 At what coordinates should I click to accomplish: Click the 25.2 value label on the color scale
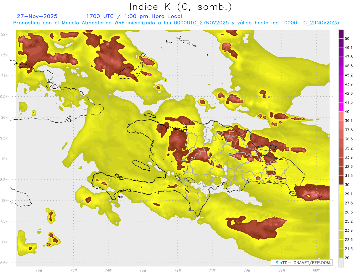[x=349, y=221]
